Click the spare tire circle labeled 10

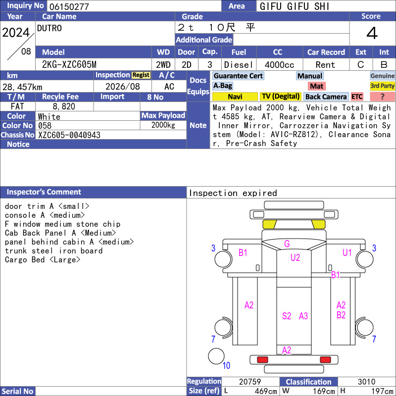point(216,356)
